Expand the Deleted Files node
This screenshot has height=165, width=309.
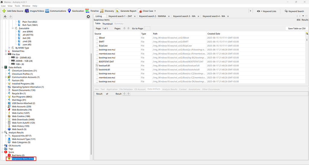pyautogui.click(x=6, y=51)
